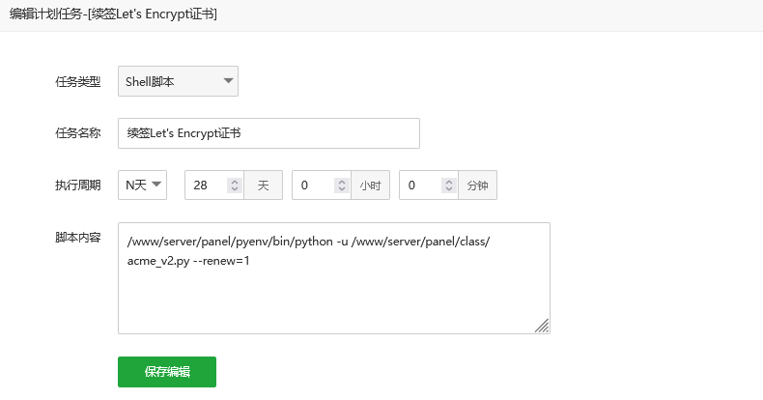
Task: Increment minutes using the up spinner arrow
Action: pyautogui.click(x=449, y=182)
